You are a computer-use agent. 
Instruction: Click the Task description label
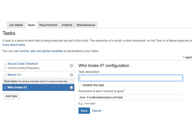coord(89,72)
